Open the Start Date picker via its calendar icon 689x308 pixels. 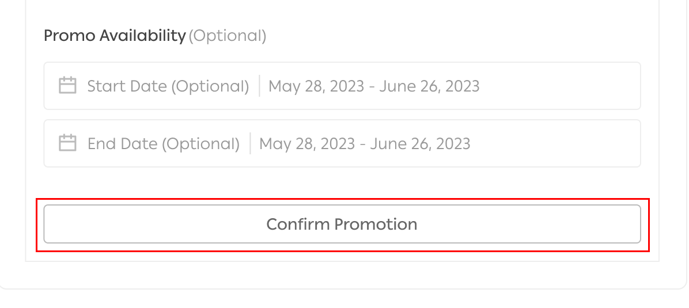[68, 86]
